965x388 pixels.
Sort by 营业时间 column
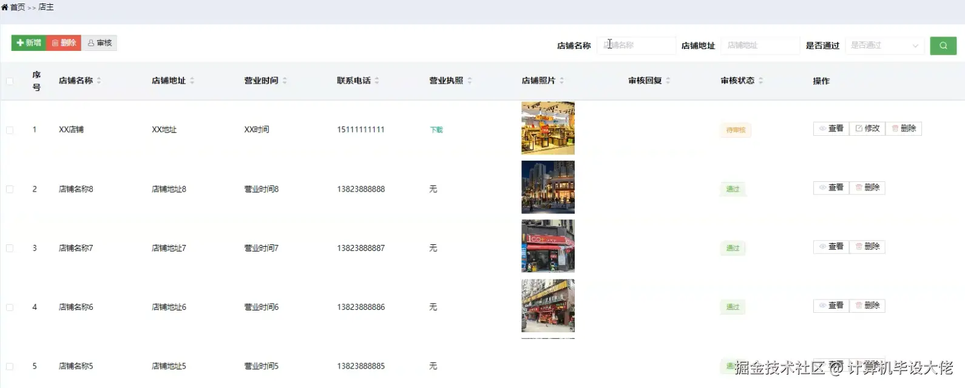tap(285, 81)
